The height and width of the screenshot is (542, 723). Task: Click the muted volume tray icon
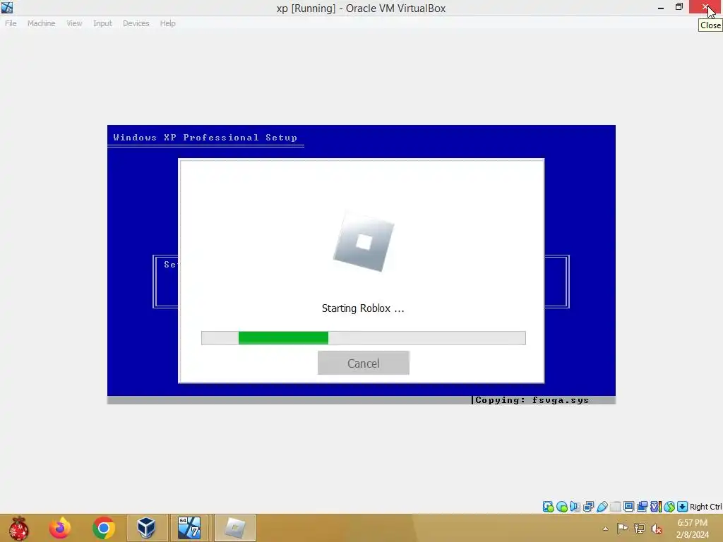click(657, 529)
